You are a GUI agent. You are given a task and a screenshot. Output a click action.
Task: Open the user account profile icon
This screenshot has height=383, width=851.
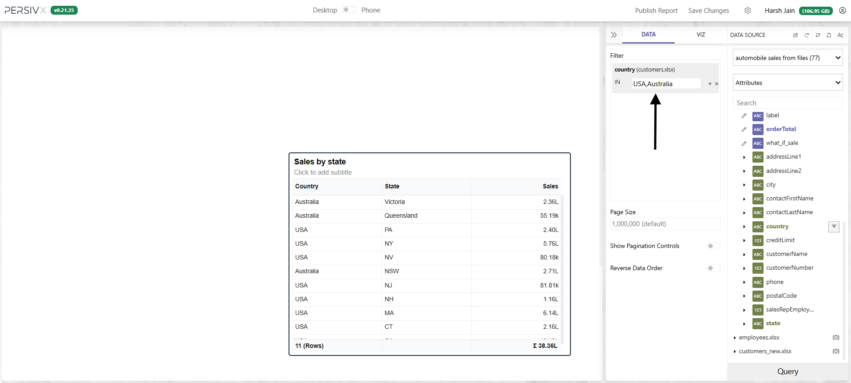pos(842,10)
